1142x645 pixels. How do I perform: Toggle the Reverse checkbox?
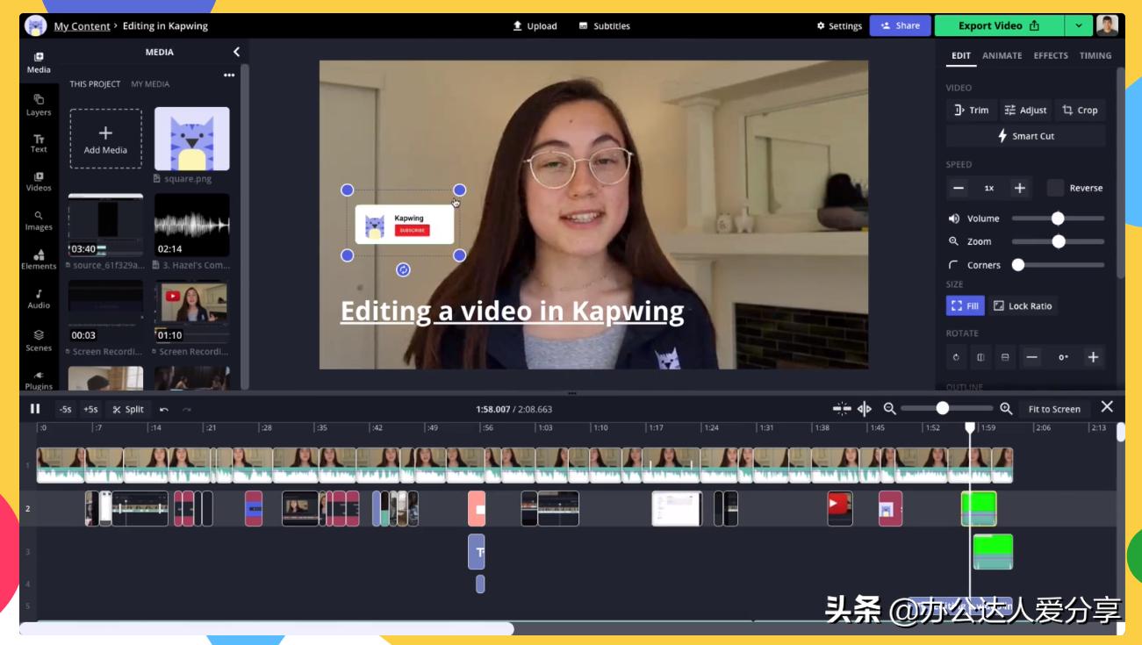[1055, 188]
